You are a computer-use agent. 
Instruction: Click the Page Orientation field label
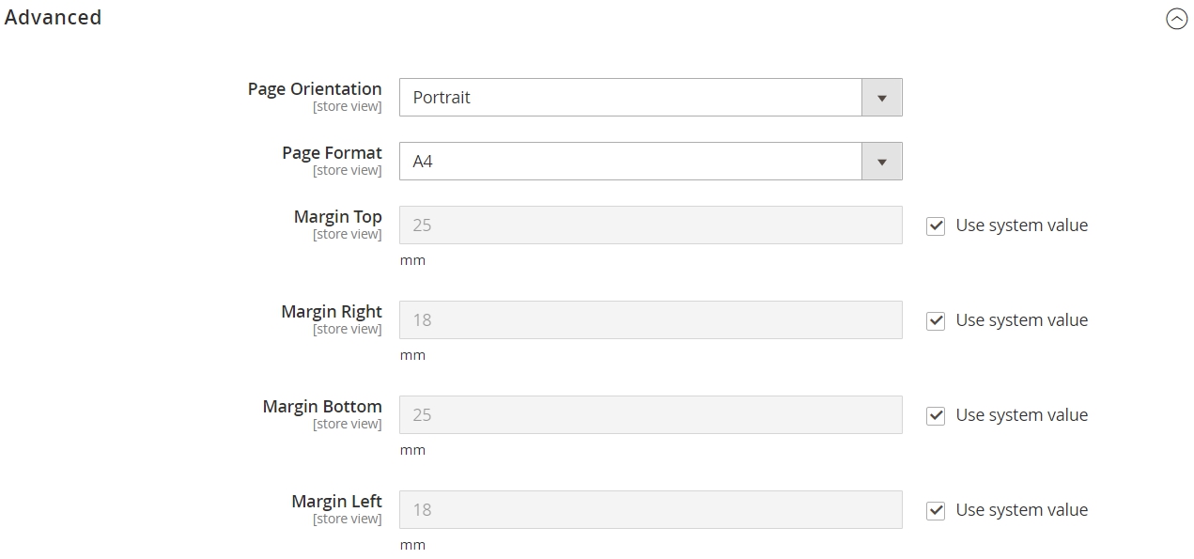click(x=315, y=89)
